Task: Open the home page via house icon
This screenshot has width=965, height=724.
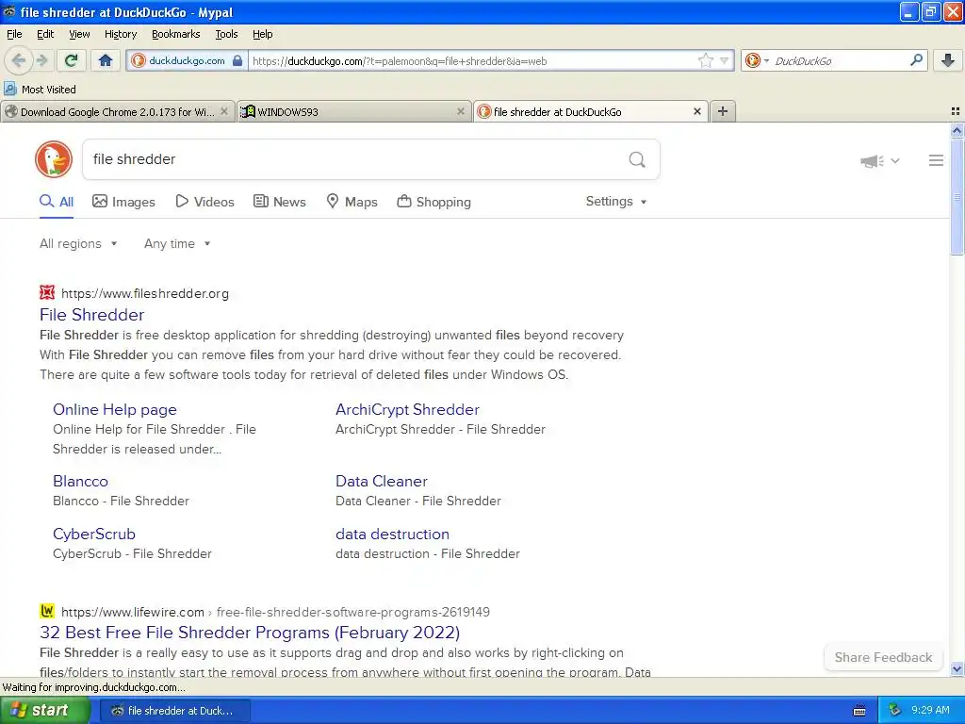Action: (x=106, y=60)
